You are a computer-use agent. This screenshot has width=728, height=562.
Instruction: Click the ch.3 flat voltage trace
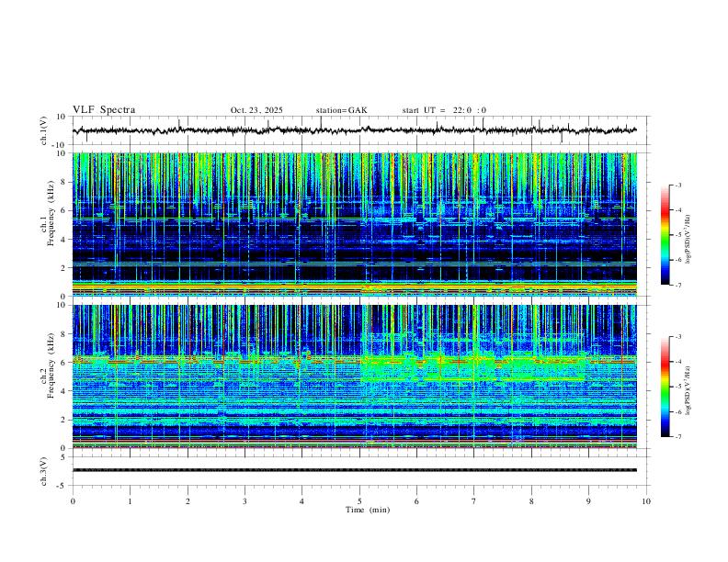[x=354, y=470]
